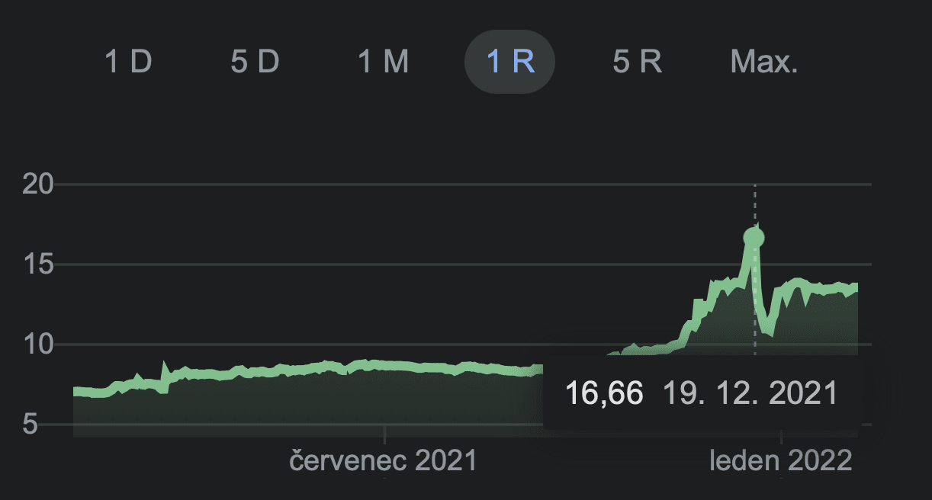Select the 5 D range tab
This screenshot has height=500, width=932.
[x=255, y=62]
